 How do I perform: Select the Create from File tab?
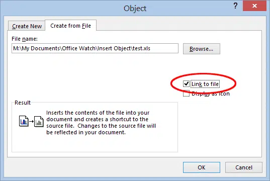point(70,26)
